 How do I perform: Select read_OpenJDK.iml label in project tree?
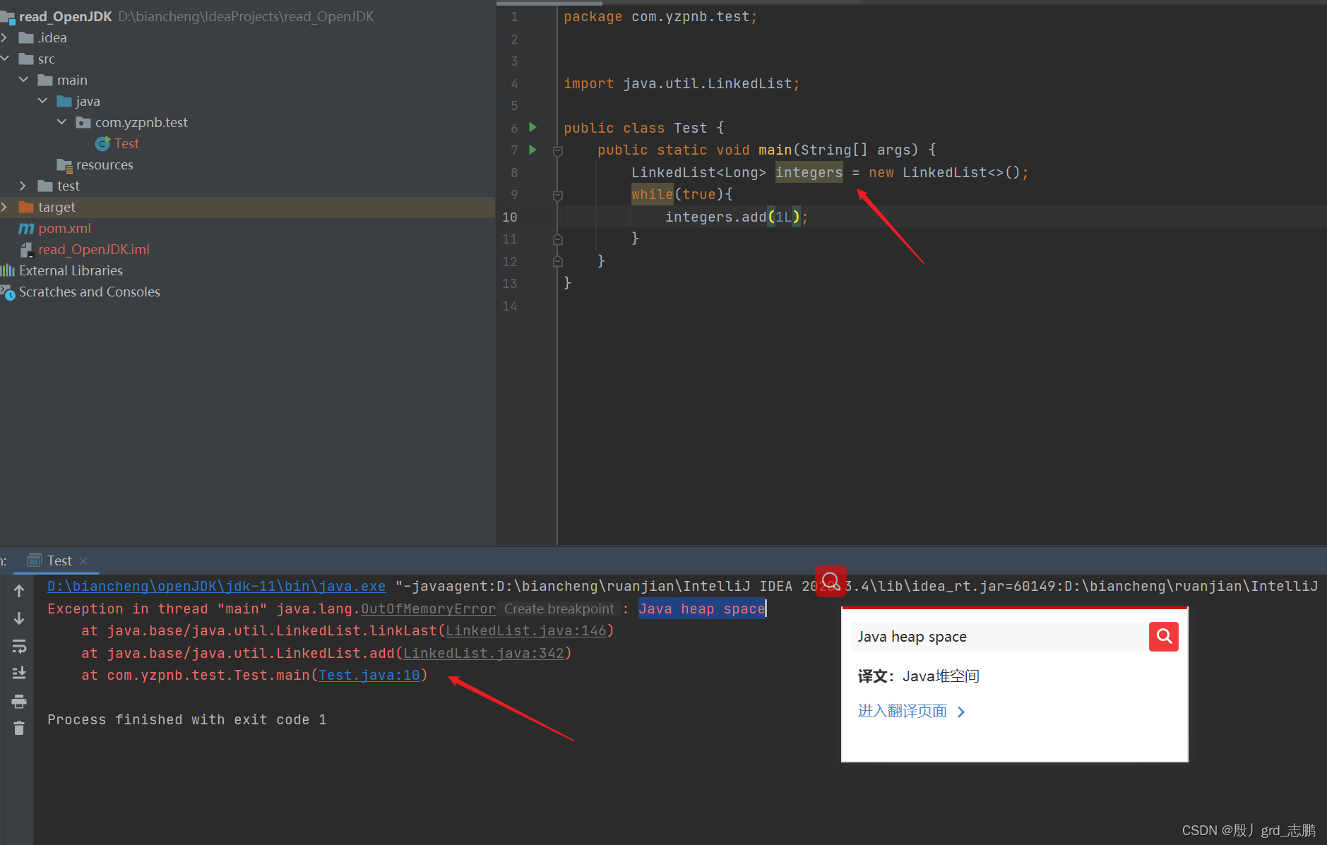(94, 249)
